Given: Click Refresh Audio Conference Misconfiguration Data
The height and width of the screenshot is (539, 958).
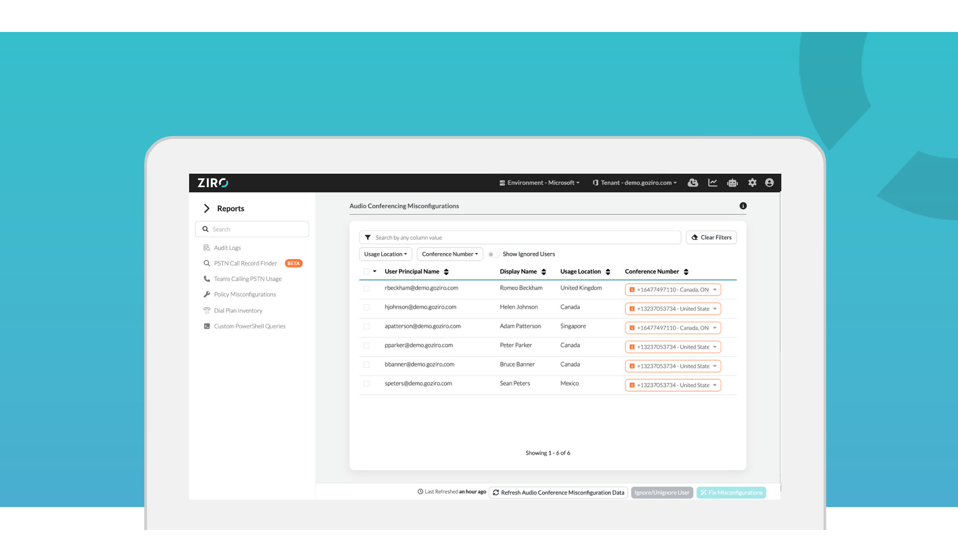Looking at the screenshot, I should (x=558, y=493).
